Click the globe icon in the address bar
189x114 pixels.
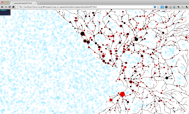[18, 7]
